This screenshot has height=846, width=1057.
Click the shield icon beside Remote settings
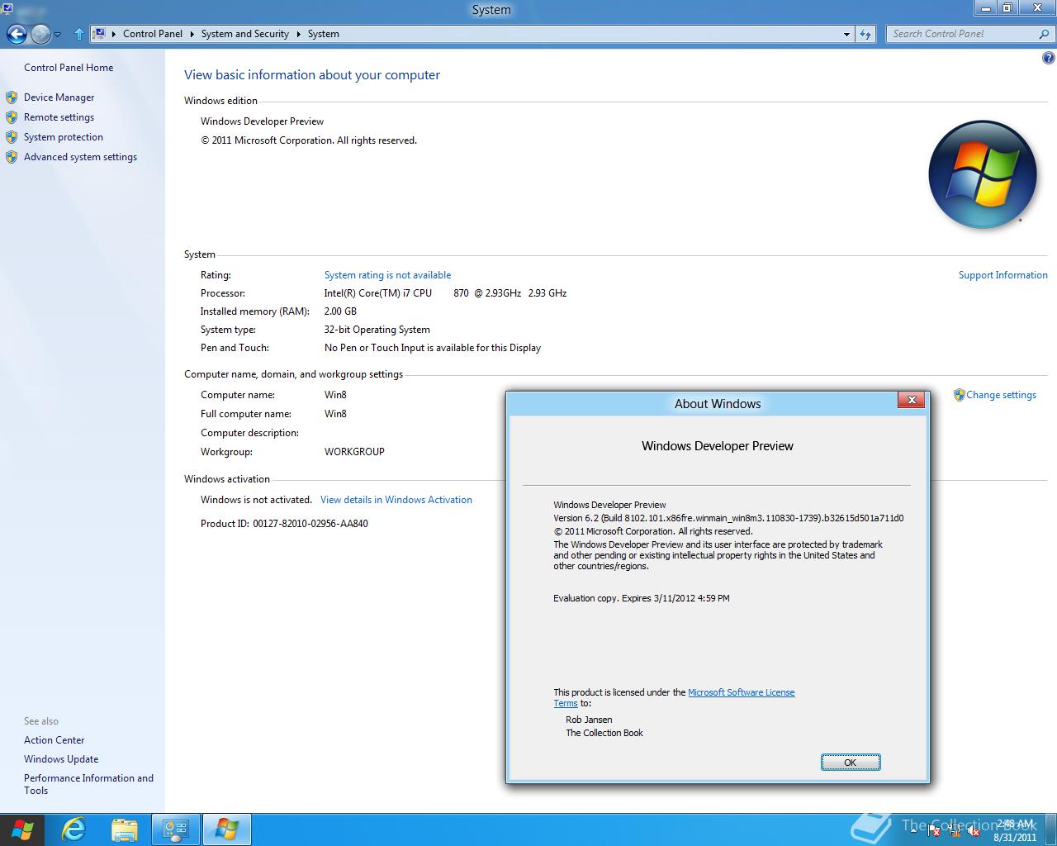coord(12,117)
